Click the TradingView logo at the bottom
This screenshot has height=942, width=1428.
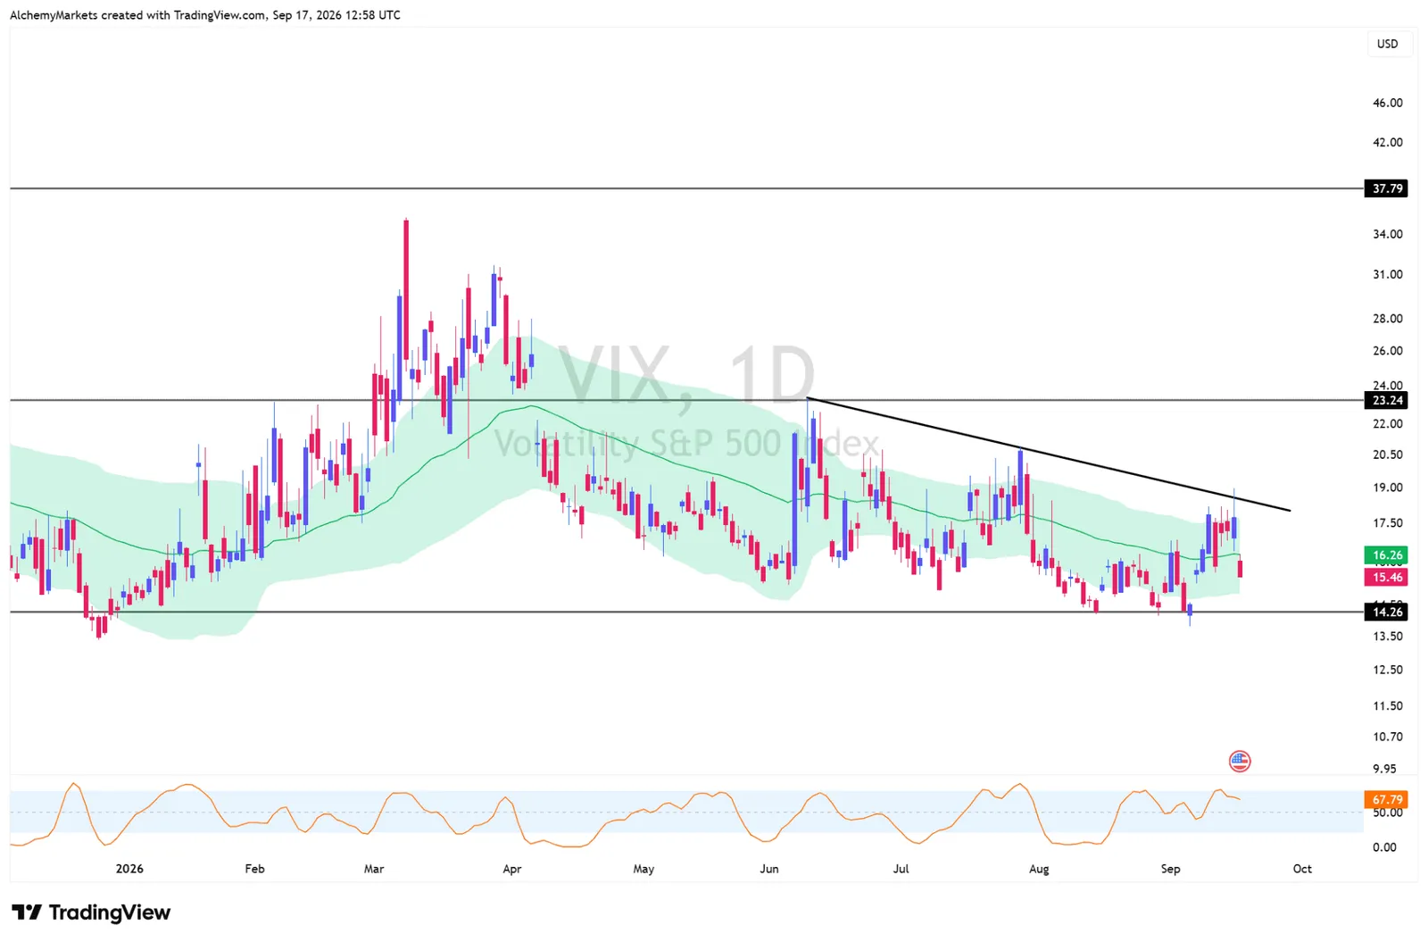[91, 913]
